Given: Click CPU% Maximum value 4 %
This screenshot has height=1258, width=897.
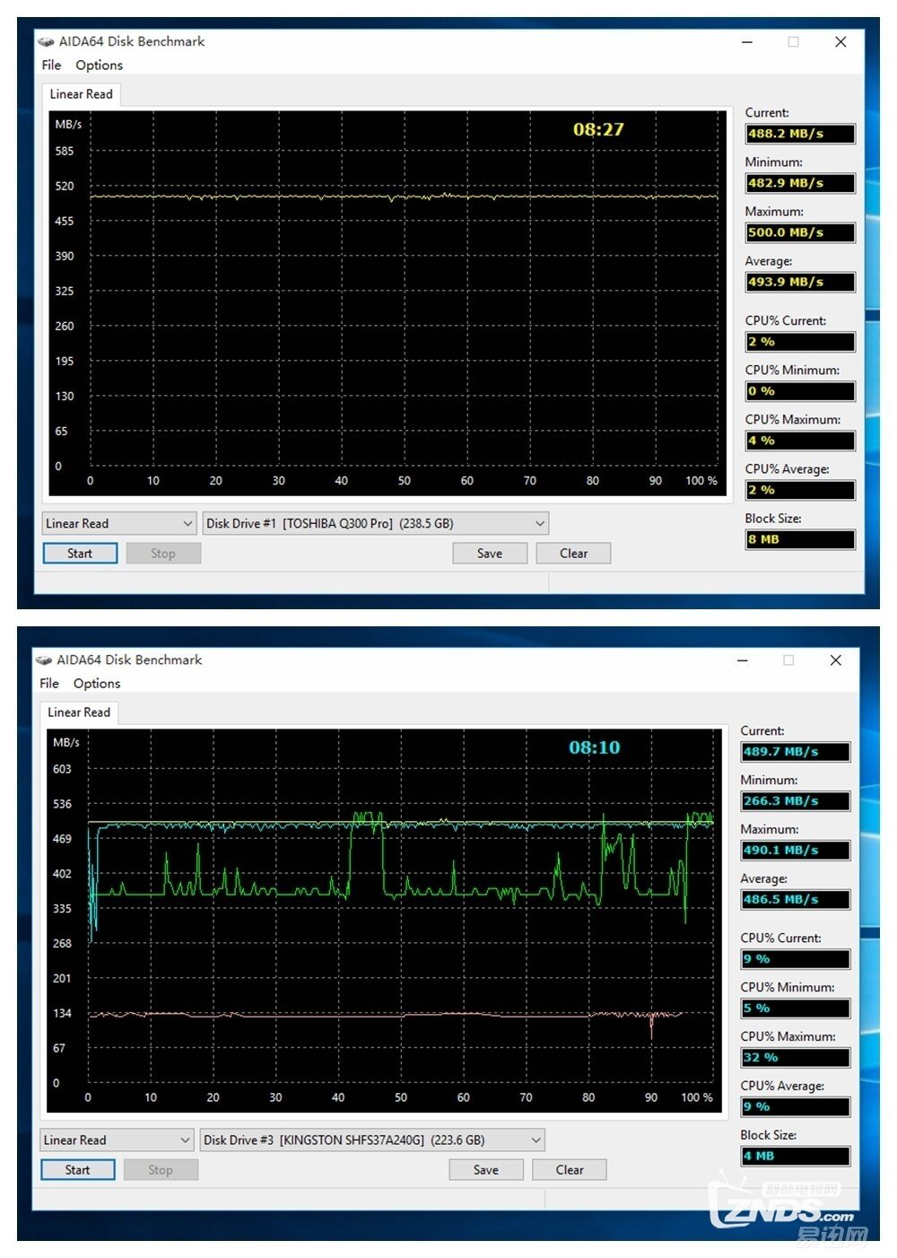Looking at the screenshot, I should [x=800, y=441].
